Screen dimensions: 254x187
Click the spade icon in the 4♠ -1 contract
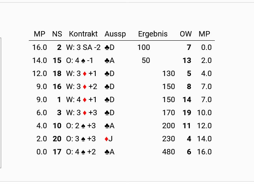coord(83,61)
